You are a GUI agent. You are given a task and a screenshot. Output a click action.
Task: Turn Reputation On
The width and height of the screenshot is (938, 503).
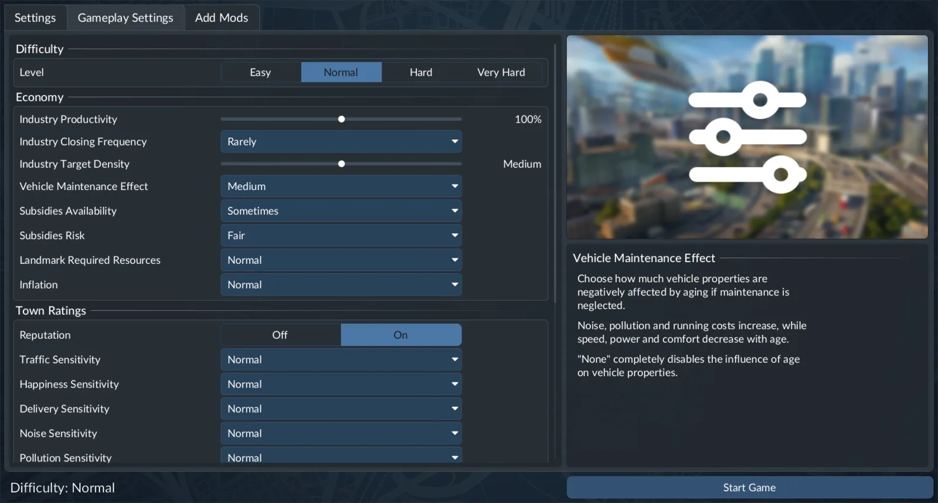[401, 335]
